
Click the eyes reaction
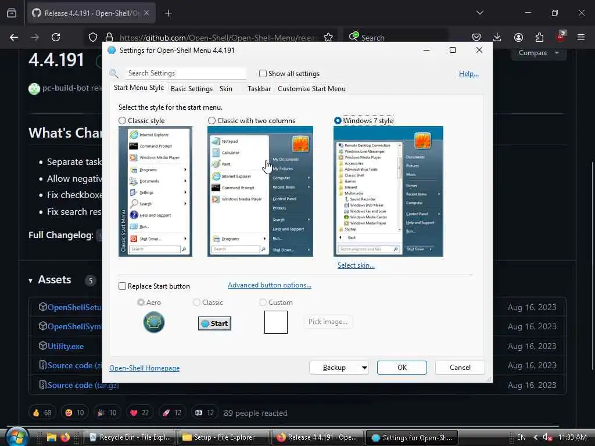click(x=205, y=413)
